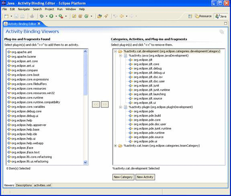Viewport: 231px width, 196px height.
Task: Click the plug-in list scroll down arrow
Action: pyautogui.click(x=85, y=162)
